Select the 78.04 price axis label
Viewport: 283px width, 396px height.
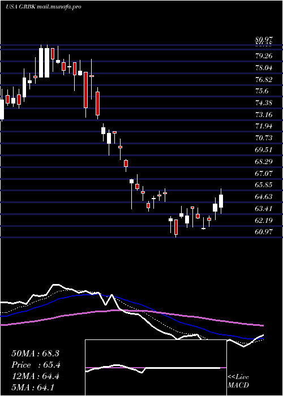(x=264, y=68)
